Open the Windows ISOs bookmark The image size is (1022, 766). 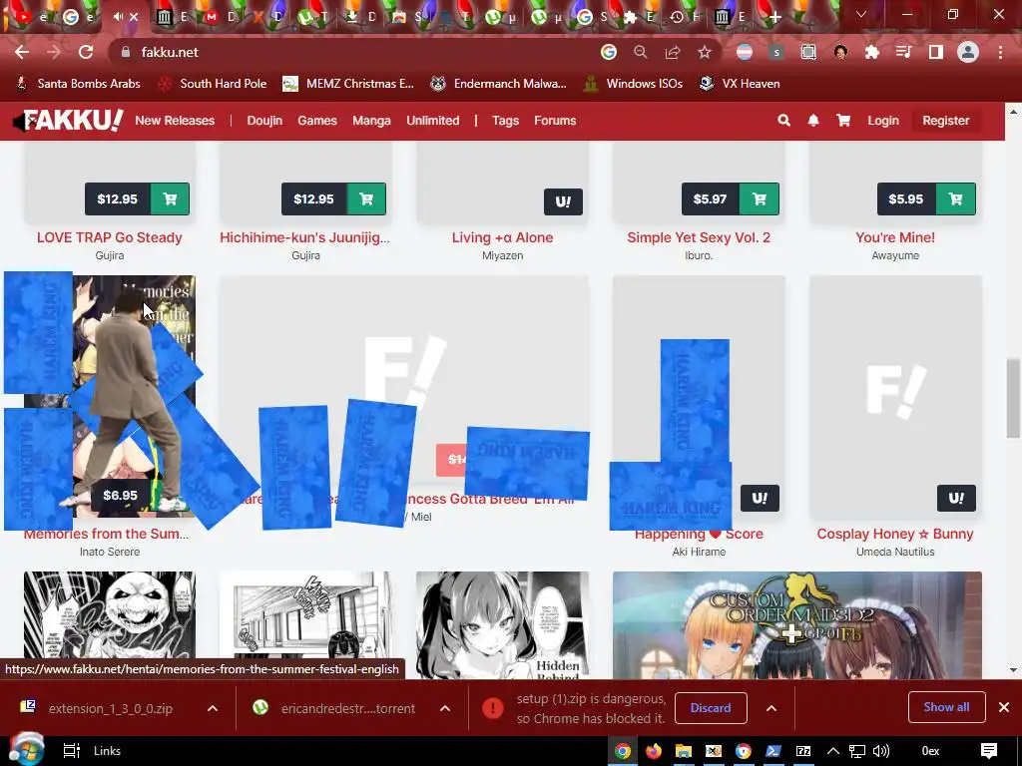point(633,84)
